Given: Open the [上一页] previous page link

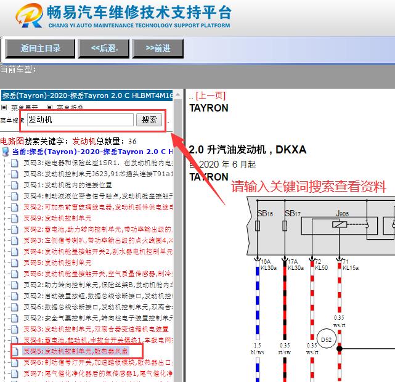Looking at the screenshot, I should click(211, 95).
